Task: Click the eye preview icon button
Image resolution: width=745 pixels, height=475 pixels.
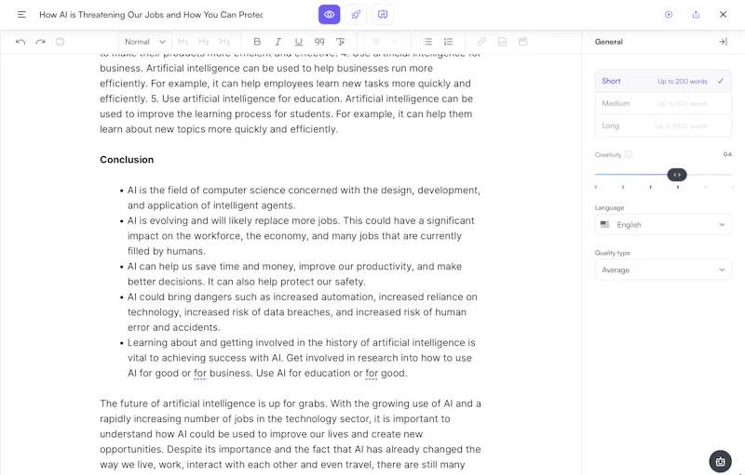Action: (x=330, y=15)
